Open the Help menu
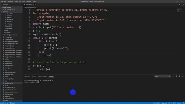This screenshot has width=185, height=104. [34, 1]
